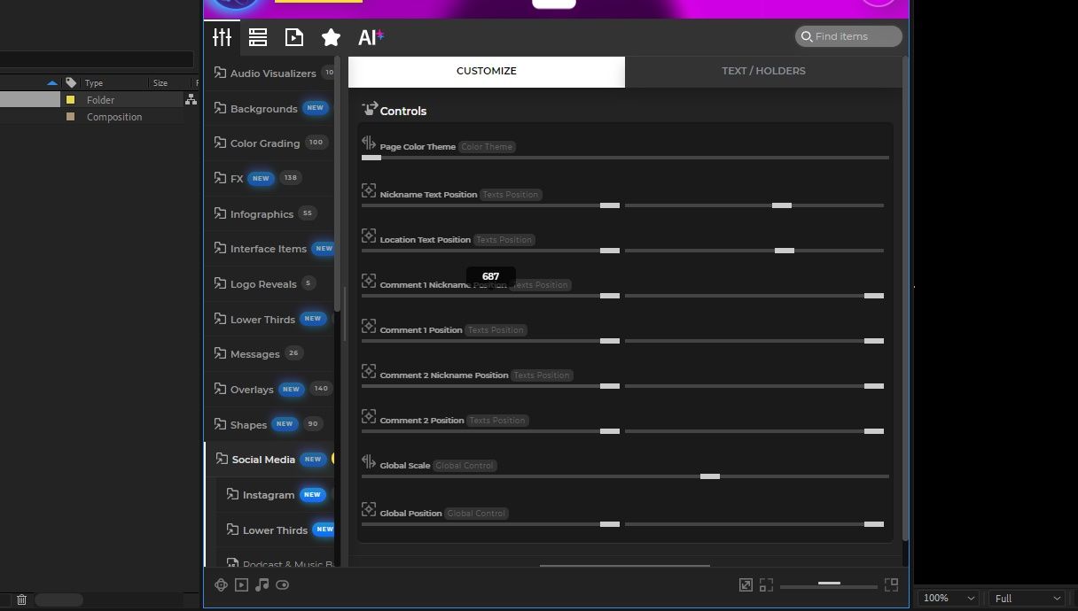1078x611 pixels.
Task: Select the CUSTOMIZE tab
Action: (486, 71)
